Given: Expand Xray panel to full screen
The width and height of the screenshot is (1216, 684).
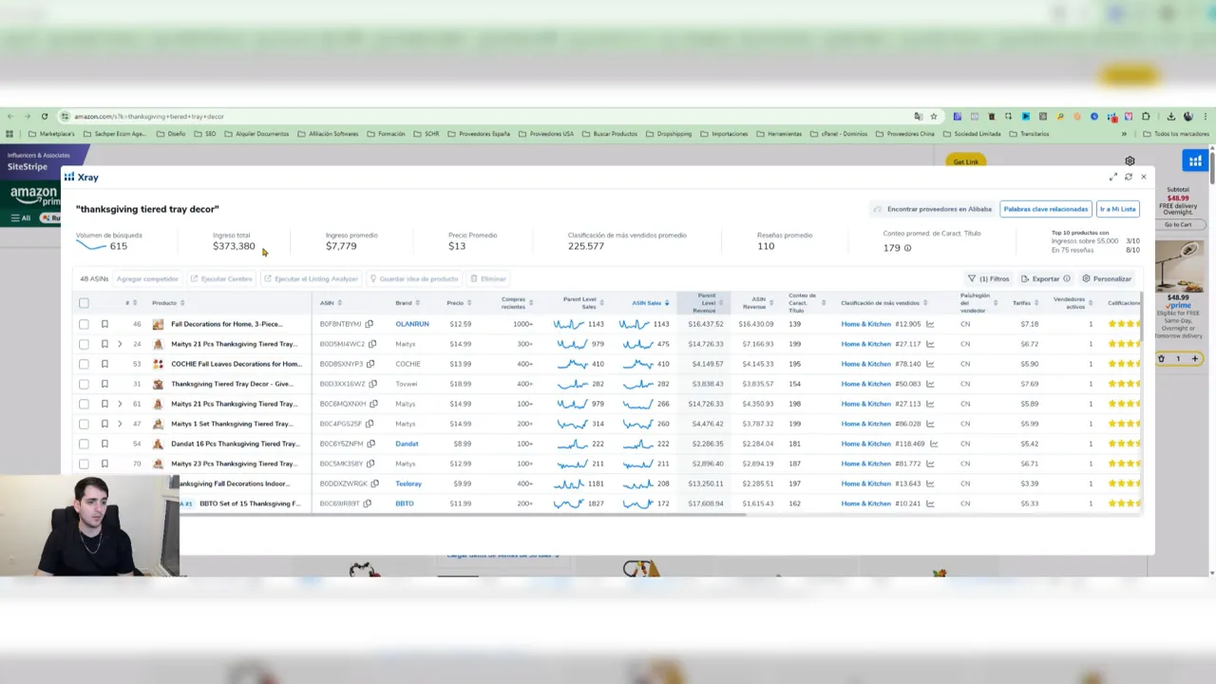Looking at the screenshot, I should coord(1112,177).
